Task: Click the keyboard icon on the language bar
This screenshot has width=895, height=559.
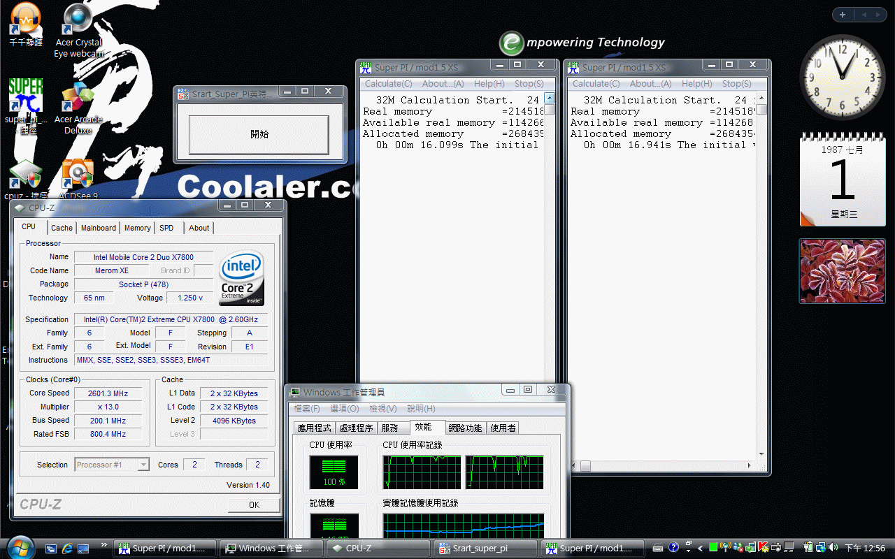Action: (657, 548)
